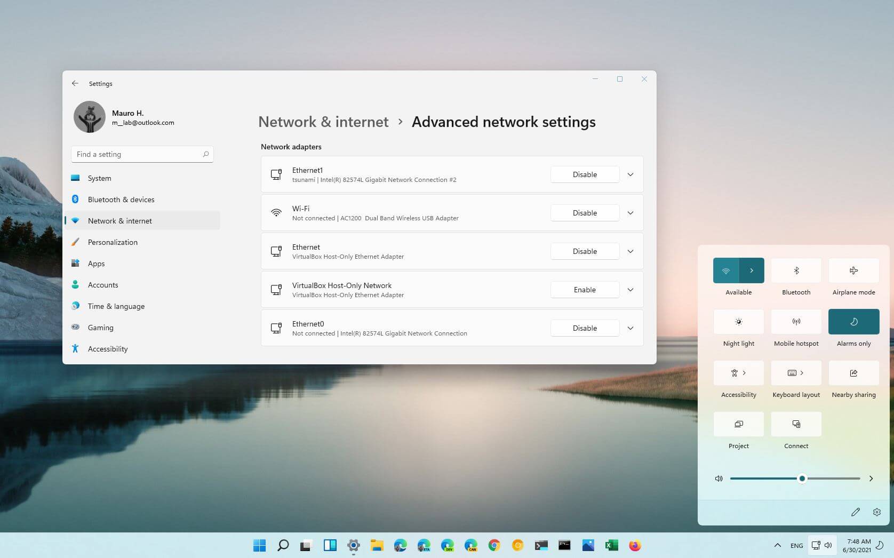Show available Wi-Fi networks list
This screenshot has height=558, width=894.
point(752,270)
